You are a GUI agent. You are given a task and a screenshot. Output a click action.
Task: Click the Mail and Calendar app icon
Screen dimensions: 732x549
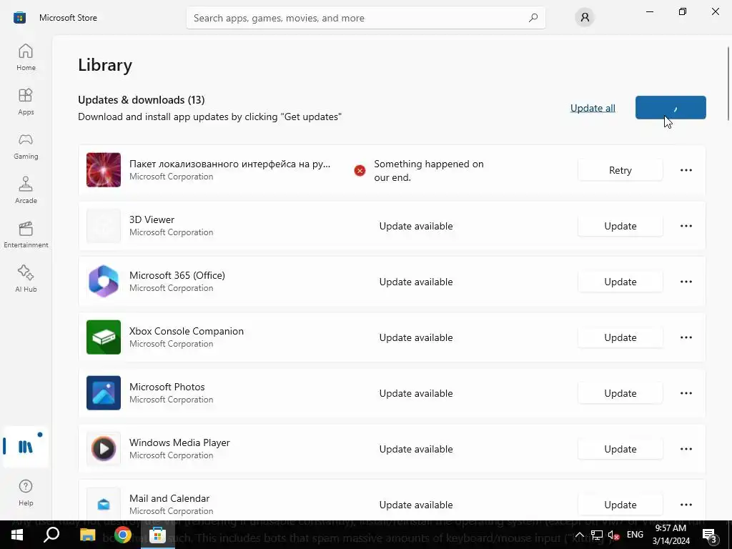tap(104, 504)
